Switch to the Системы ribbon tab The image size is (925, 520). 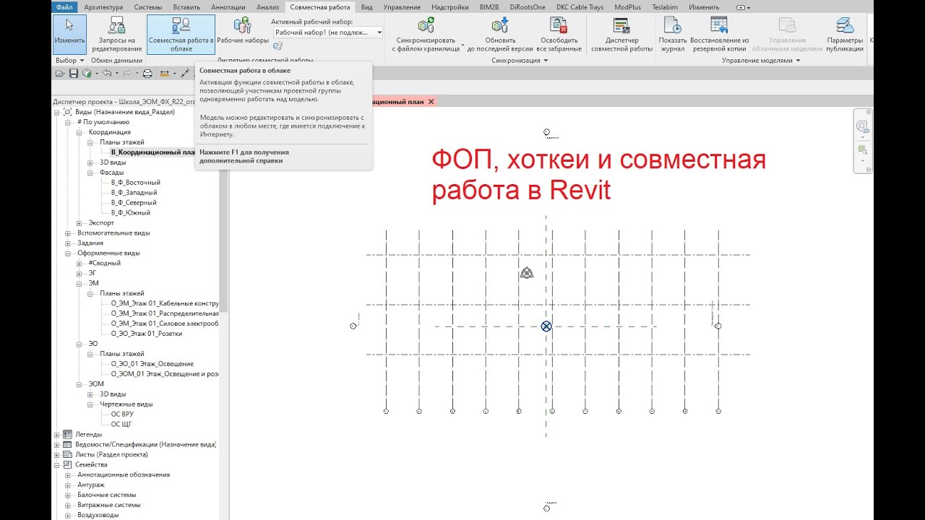[148, 7]
